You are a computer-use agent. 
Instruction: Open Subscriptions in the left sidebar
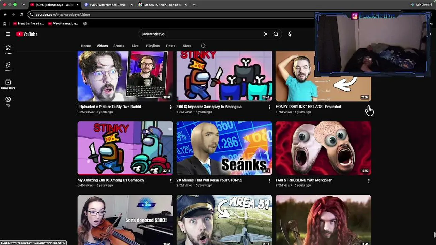[x=8, y=84]
